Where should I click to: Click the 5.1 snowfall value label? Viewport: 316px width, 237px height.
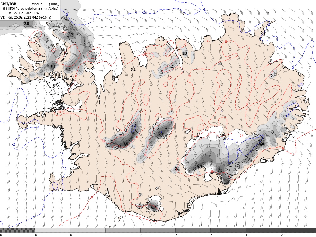tap(53, 67)
